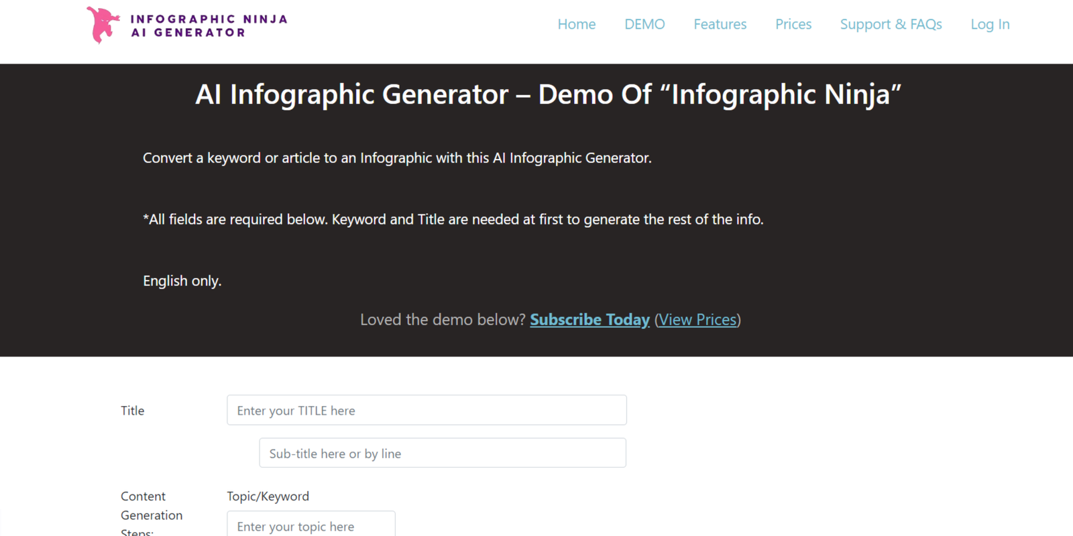Click the Infographic Ninja AI Generator logo text
The height and width of the screenshot is (536, 1073).
[209, 25]
